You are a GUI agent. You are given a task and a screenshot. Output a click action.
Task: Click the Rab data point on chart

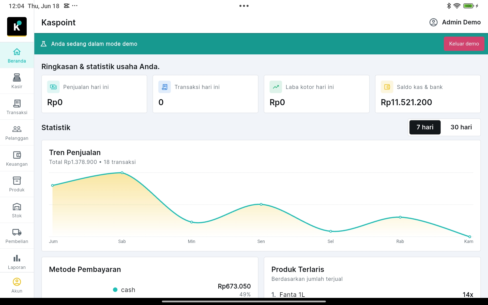tap(400, 217)
